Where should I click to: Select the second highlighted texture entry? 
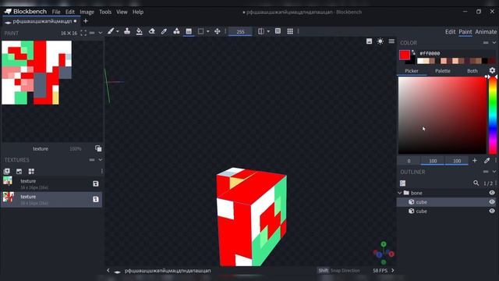point(51,200)
